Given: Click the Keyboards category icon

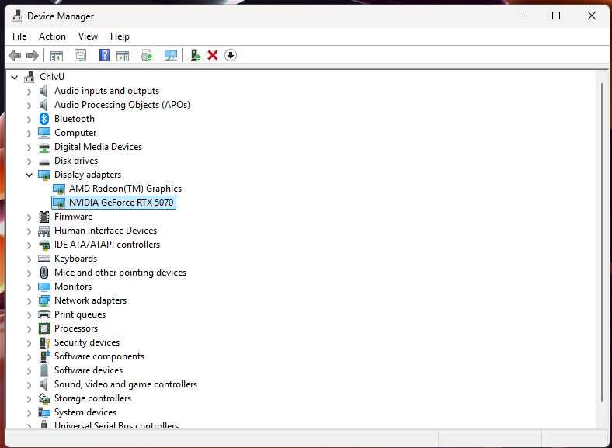Looking at the screenshot, I should [x=44, y=259].
